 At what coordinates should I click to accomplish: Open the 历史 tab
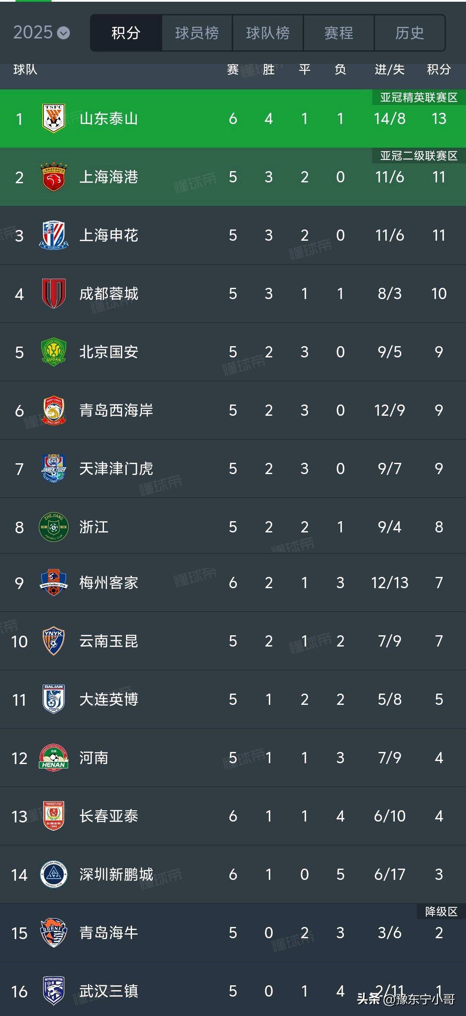pyautogui.click(x=409, y=33)
